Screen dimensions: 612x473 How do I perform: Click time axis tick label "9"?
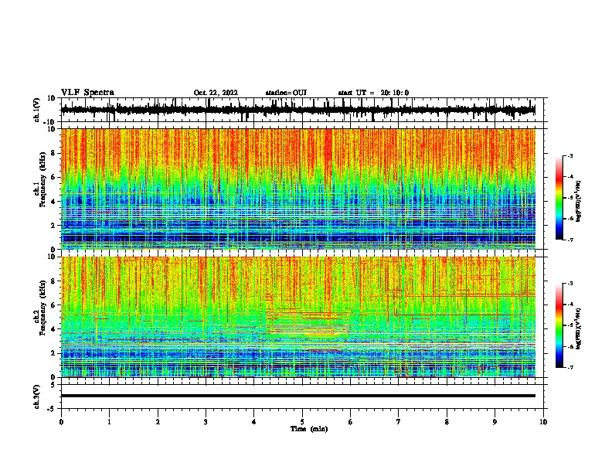tap(495, 422)
